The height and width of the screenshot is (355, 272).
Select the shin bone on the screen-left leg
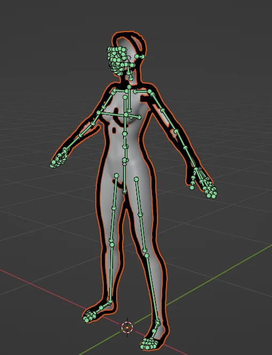(111, 273)
